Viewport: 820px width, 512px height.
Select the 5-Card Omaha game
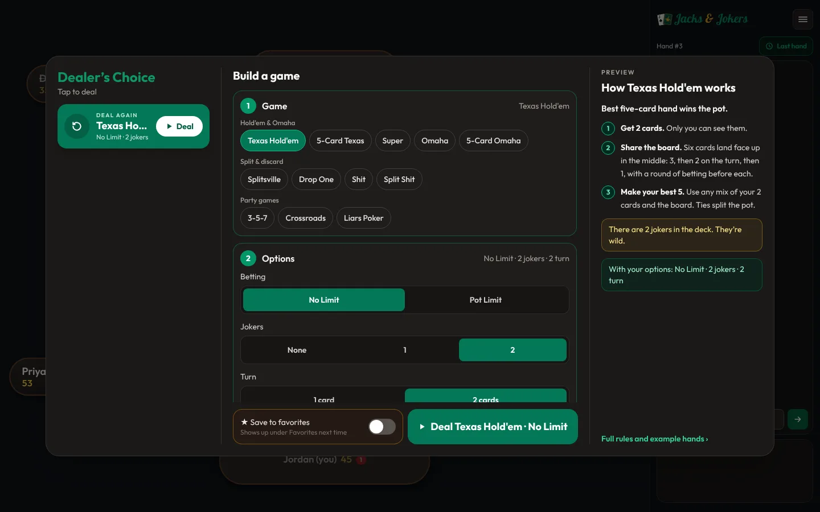494,141
